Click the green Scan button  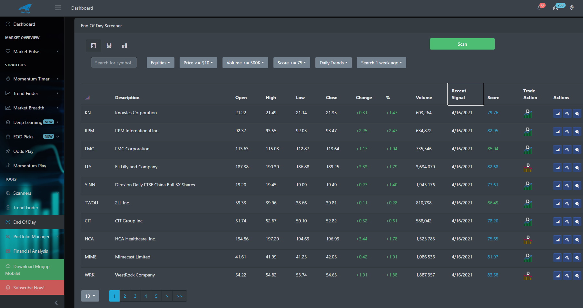pos(462,44)
